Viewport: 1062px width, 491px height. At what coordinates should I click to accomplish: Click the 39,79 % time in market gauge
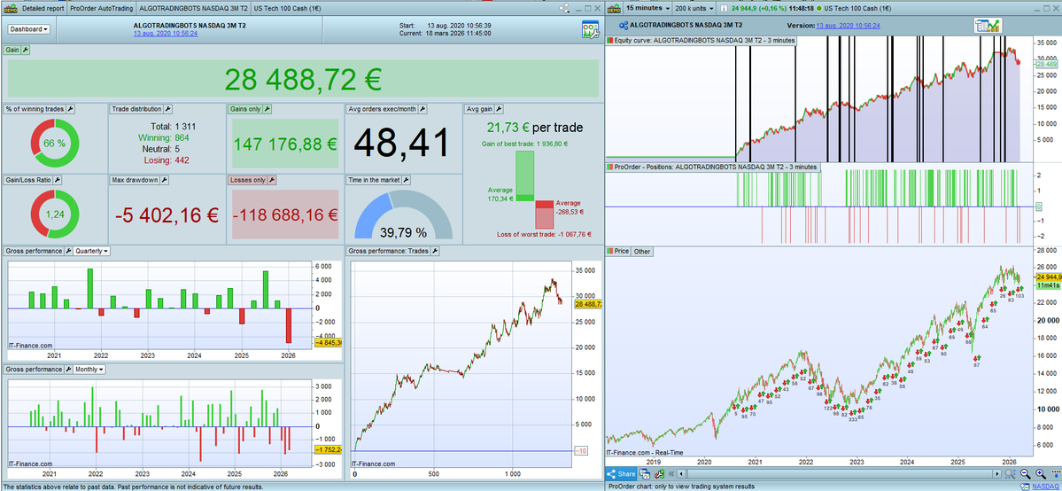pos(403,215)
